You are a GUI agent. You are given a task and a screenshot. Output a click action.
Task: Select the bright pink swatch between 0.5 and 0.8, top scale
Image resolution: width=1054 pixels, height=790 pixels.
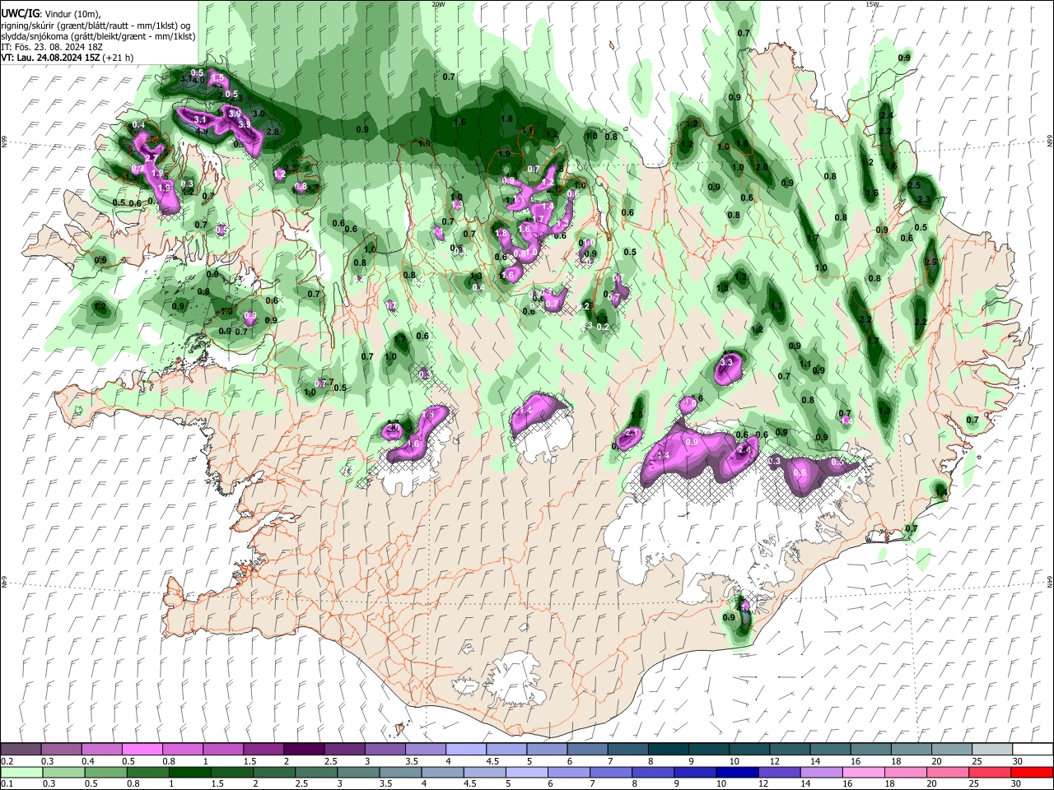[x=142, y=750]
